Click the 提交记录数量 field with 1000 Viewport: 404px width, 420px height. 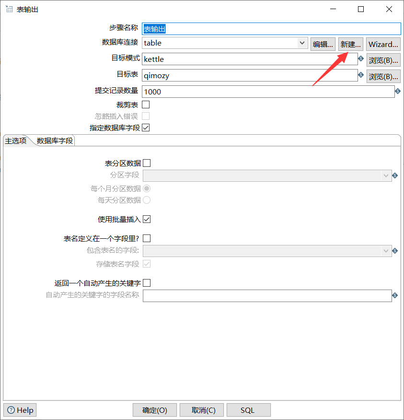point(268,92)
